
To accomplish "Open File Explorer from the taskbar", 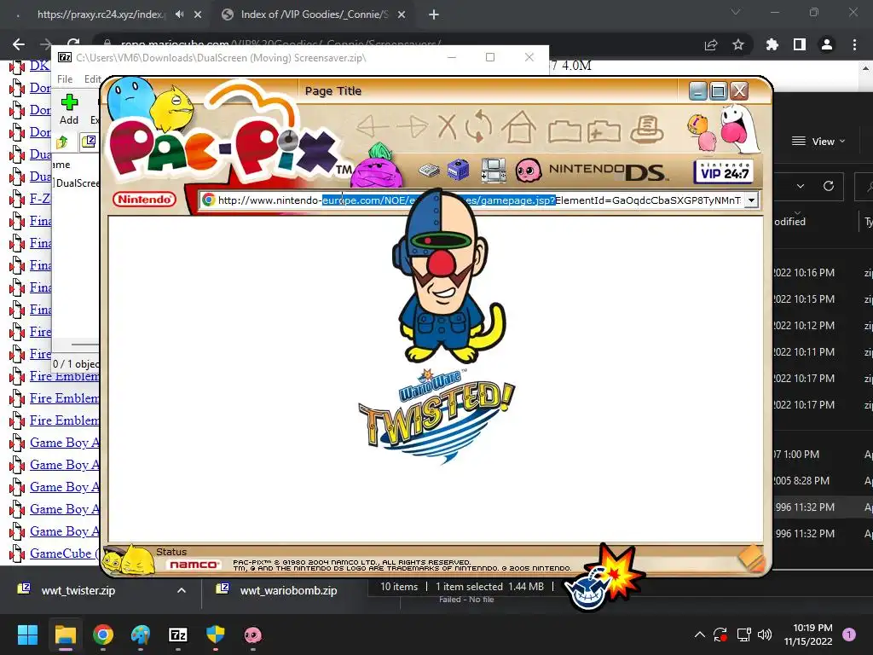I will pos(65,635).
